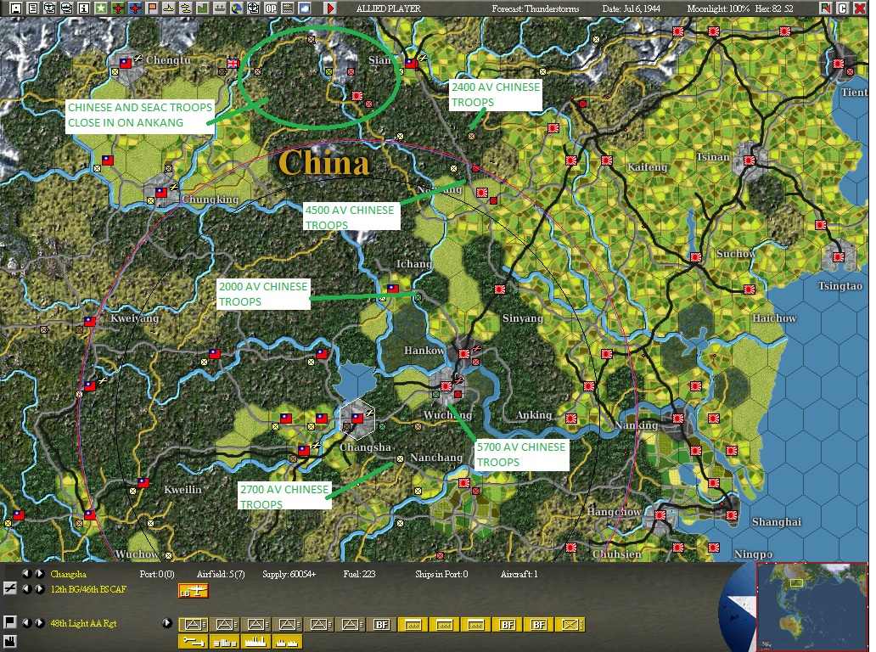Select Chinese unit flag at Ichang
The width and height of the screenshot is (876, 652).
pos(393,289)
